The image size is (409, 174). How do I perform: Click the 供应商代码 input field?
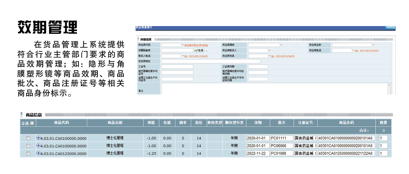tap(171, 45)
